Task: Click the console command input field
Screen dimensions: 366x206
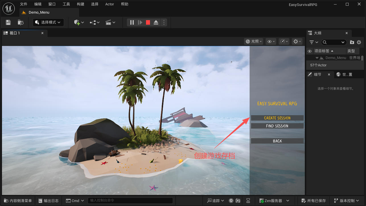Action: [130, 201]
